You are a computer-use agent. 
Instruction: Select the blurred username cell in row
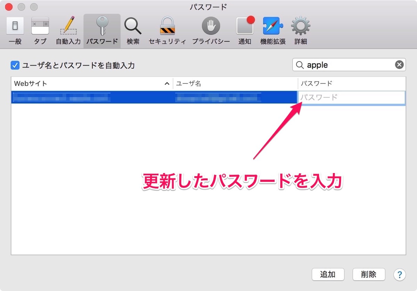[x=235, y=97]
